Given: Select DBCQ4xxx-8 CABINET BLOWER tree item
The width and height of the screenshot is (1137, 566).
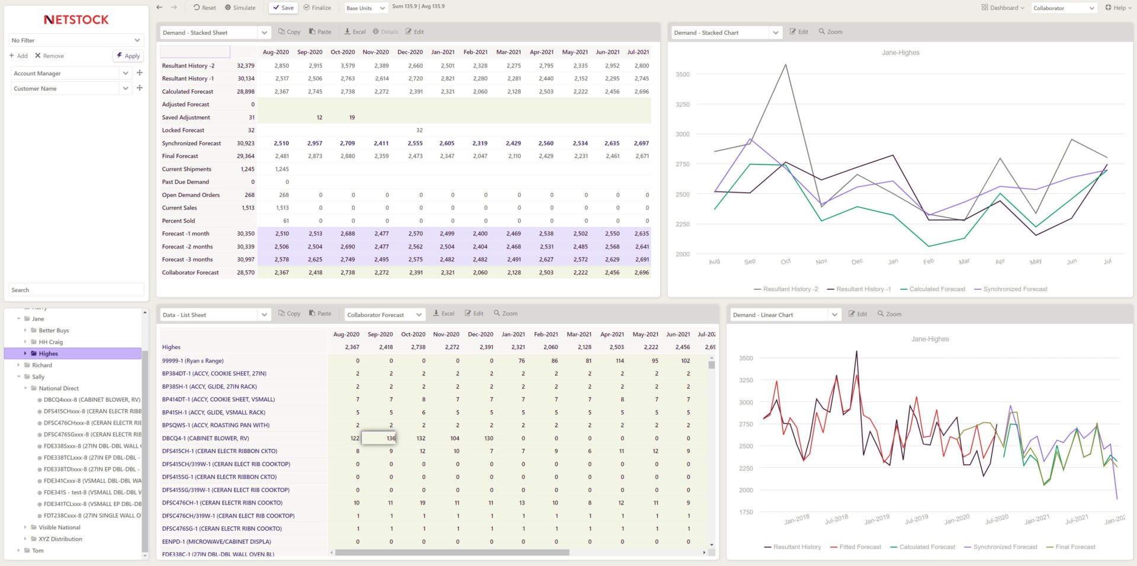Looking at the screenshot, I should coord(89,400).
